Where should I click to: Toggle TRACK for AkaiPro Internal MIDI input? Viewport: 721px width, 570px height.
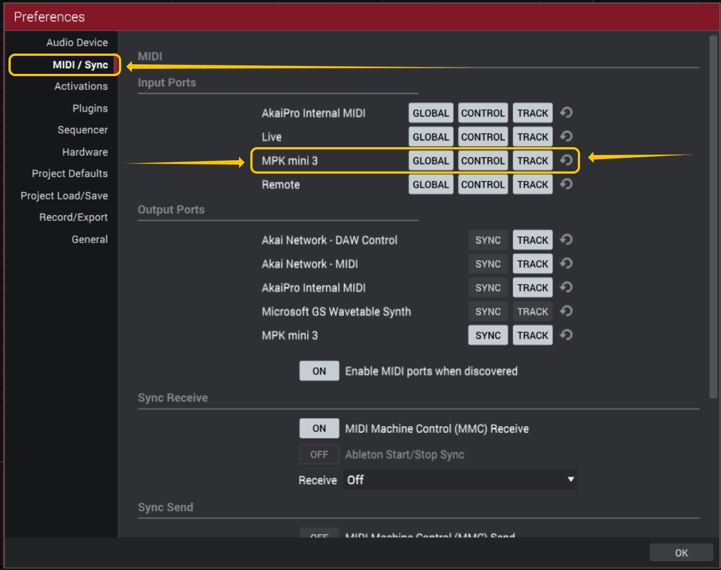533,113
